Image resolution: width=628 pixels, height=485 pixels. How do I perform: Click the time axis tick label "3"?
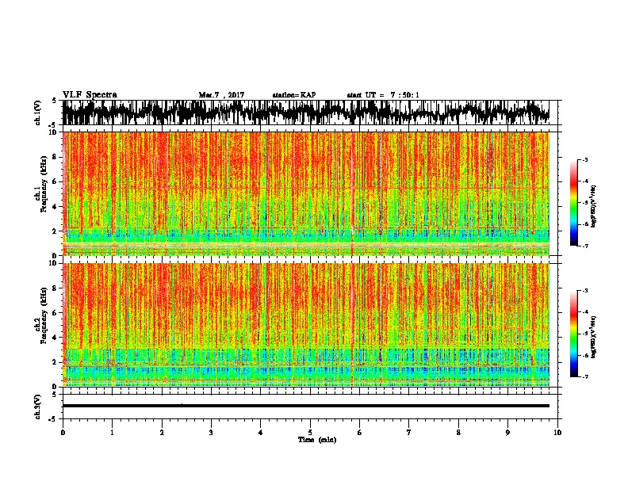point(211,433)
